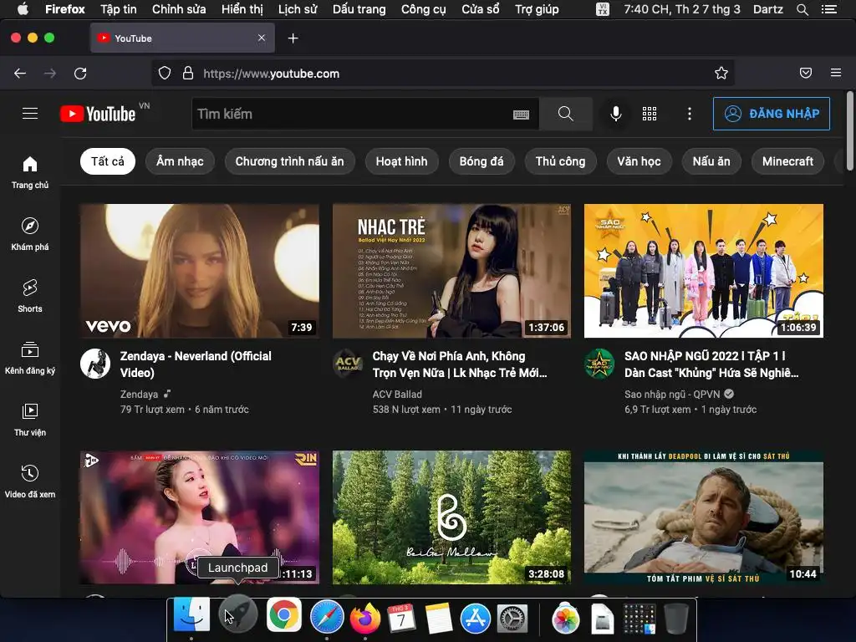856x642 pixels.
Task: Open the on-screen keyboard icon in search
Action: 521,114
